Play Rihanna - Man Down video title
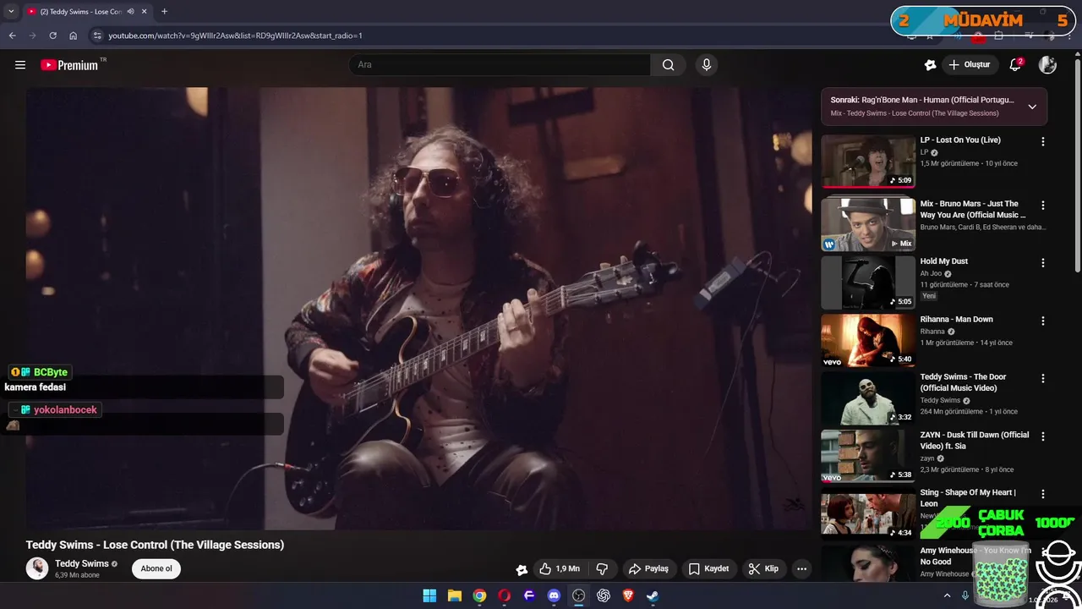Viewport: 1082px width, 609px height. tap(956, 320)
